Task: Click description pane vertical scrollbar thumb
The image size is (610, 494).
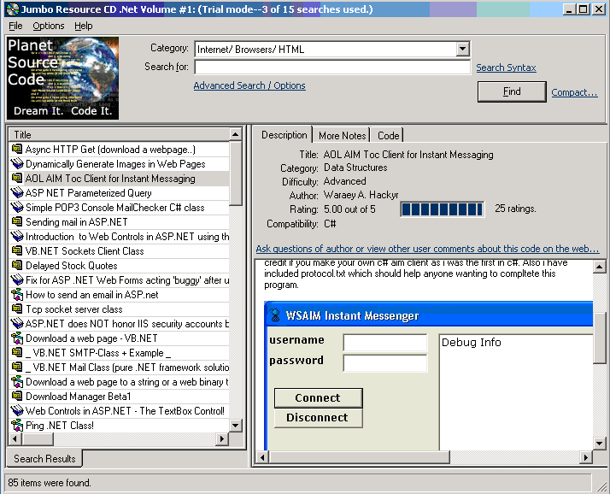Action: pos(599,338)
